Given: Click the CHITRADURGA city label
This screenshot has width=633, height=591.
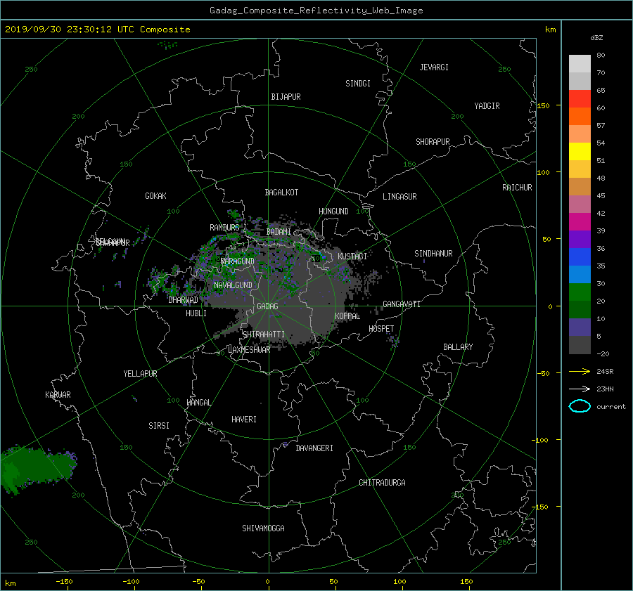Looking at the screenshot, I should (x=382, y=483).
